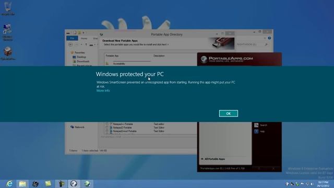Open the Recycle Bin desktop icon
Viewport: 334px width, 188px height.
click(x=8, y=8)
